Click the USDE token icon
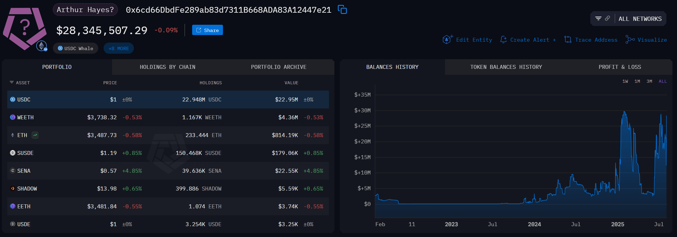 [x=13, y=224]
